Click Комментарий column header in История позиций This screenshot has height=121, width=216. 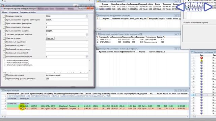[x=13, y=93]
